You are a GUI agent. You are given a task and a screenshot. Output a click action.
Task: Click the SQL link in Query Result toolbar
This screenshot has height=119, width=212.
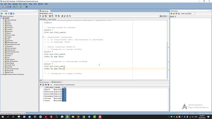point(51,85)
